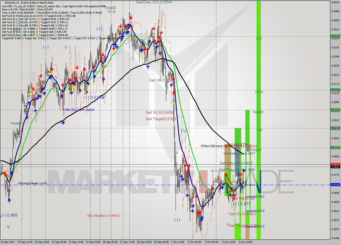
Task: Click the 'Sell 161.8 | 0.5058' label
Action: [x=160, y=112]
